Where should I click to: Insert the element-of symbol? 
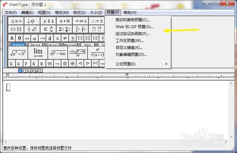(35, 38)
